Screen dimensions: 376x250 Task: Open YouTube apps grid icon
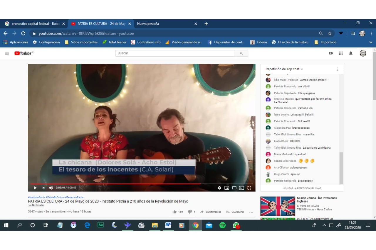click(341, 53)
